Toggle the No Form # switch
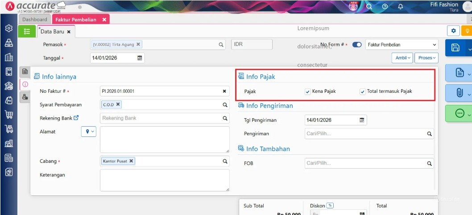This screenshot has height=215, width=472. click(357, 45)
